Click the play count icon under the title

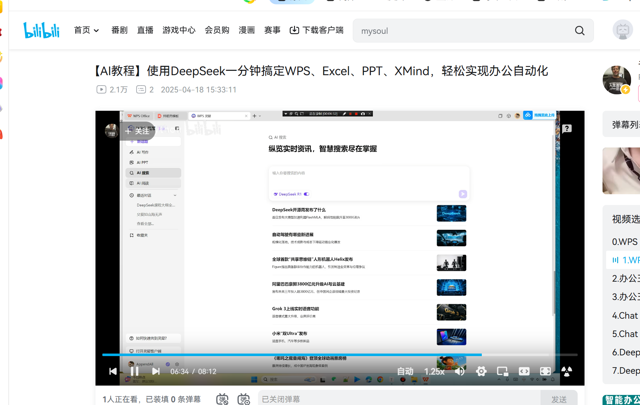point(101,90)
